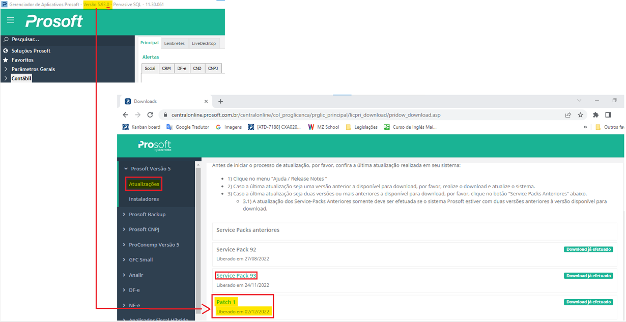
Task: Go forward in the browser
Action: point(137,115)
